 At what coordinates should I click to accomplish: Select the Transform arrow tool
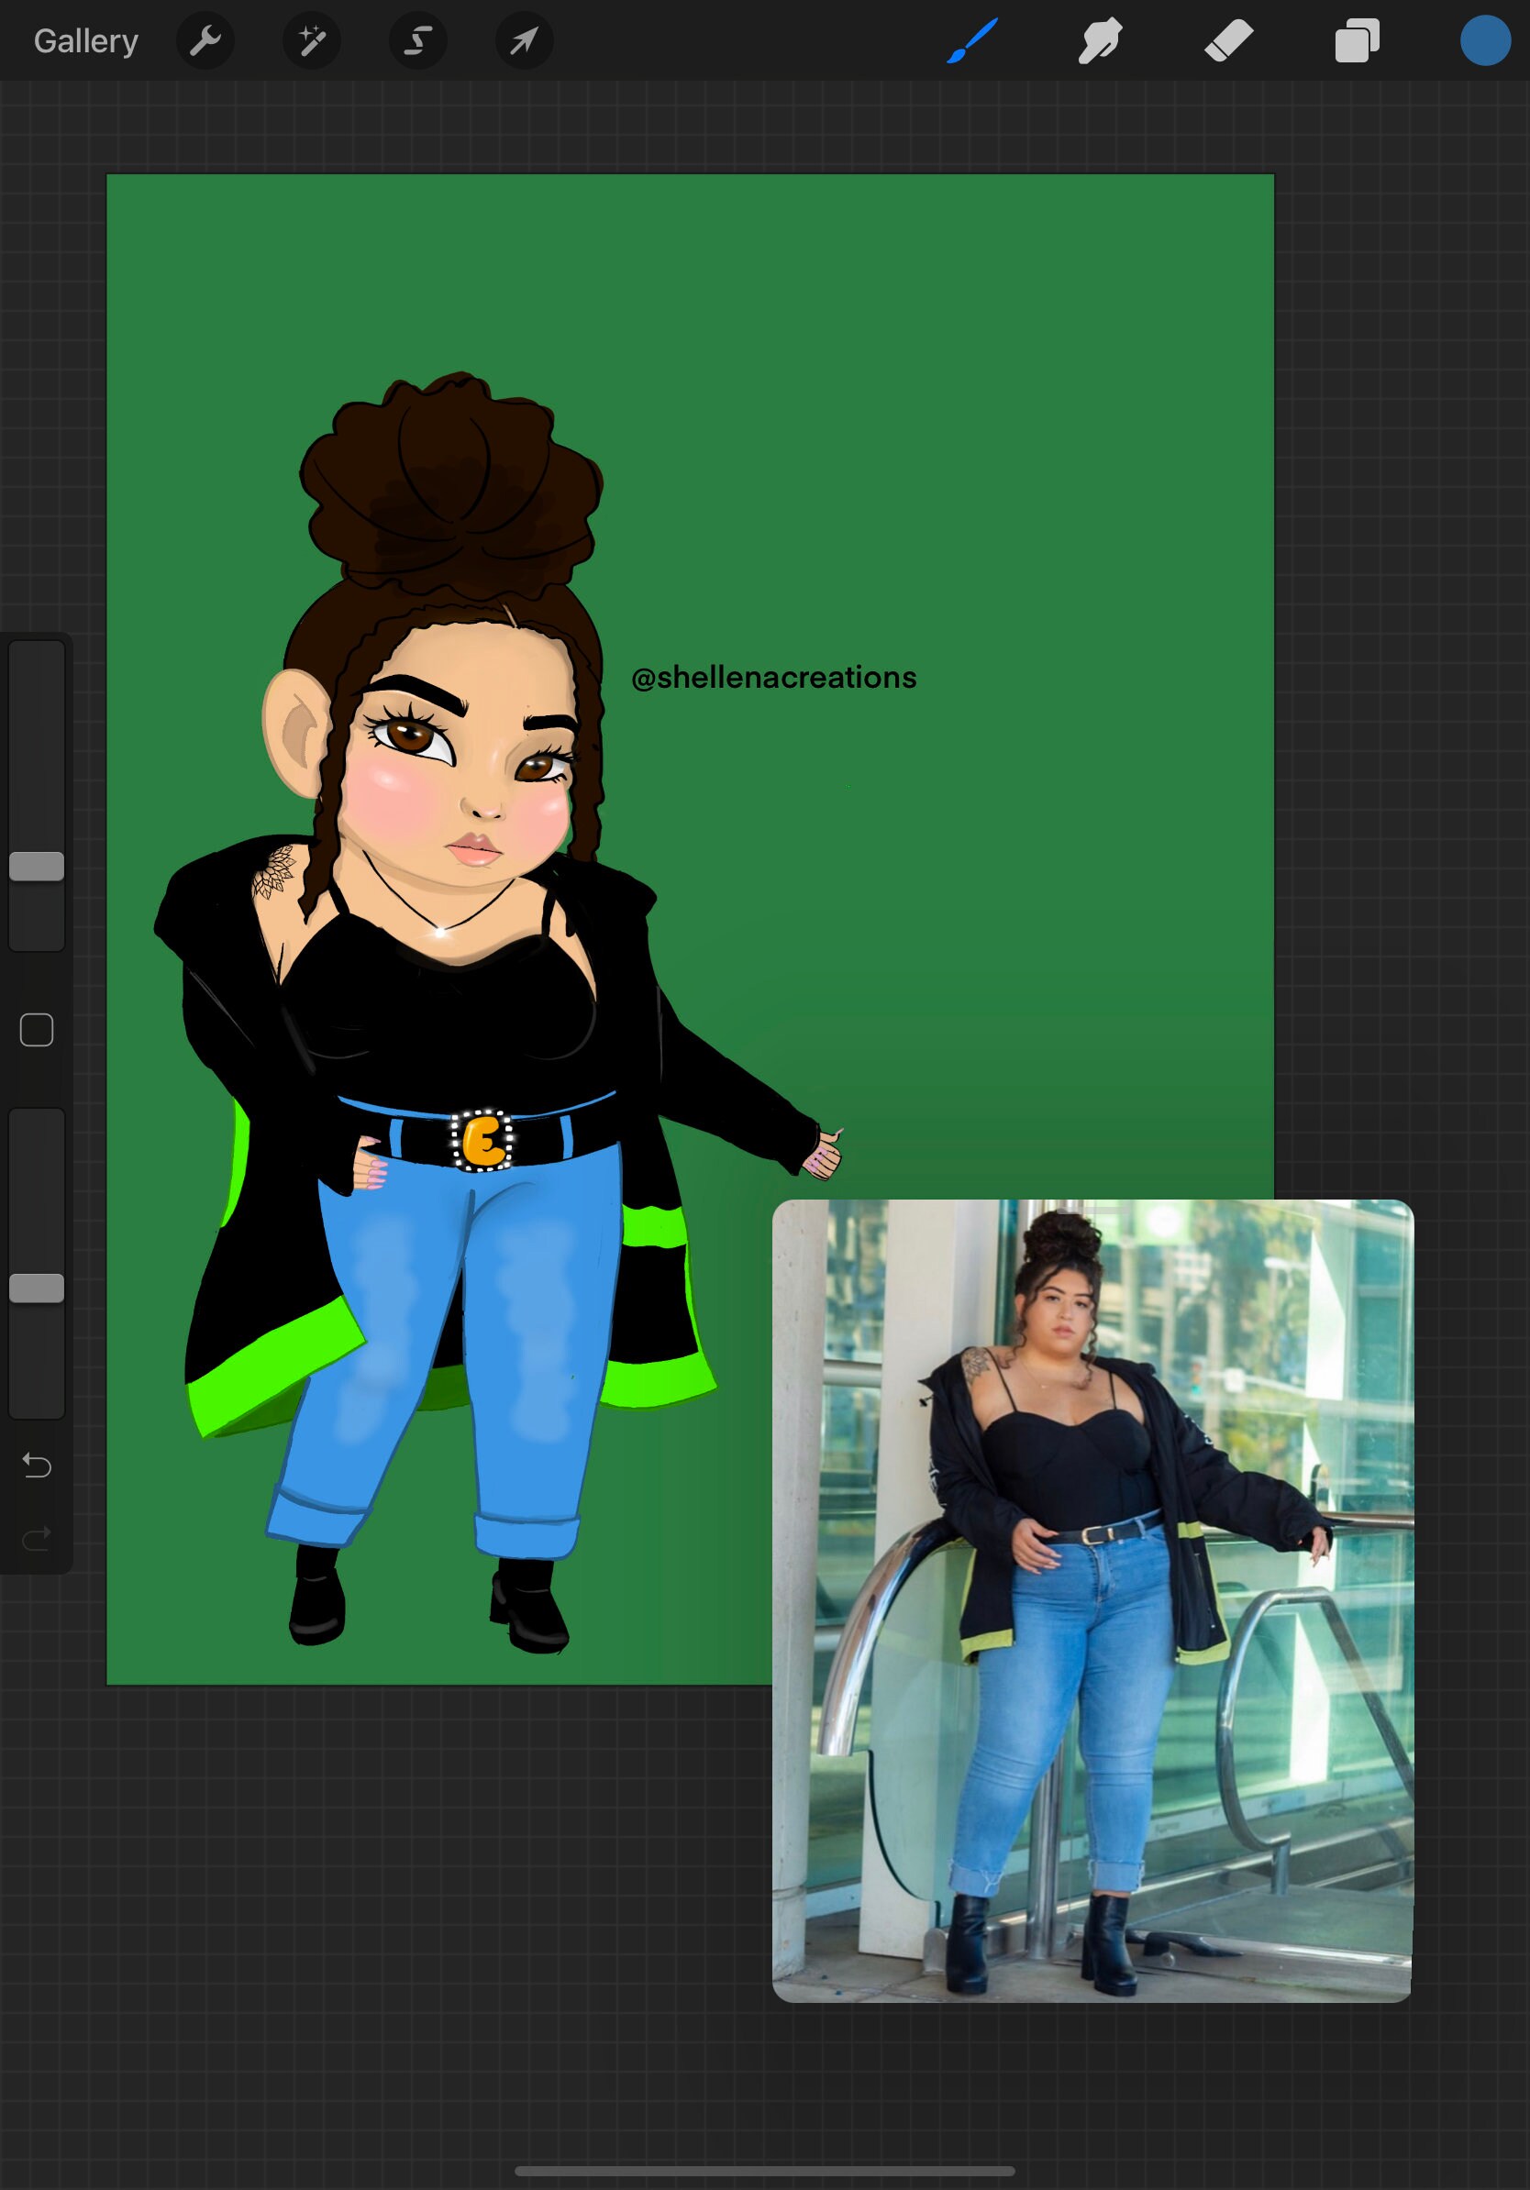[x=523, y=40]
